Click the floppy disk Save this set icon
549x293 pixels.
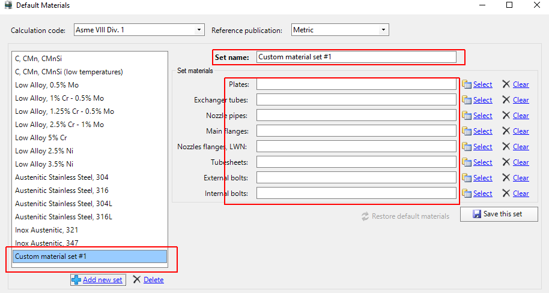tap(476, 214)
